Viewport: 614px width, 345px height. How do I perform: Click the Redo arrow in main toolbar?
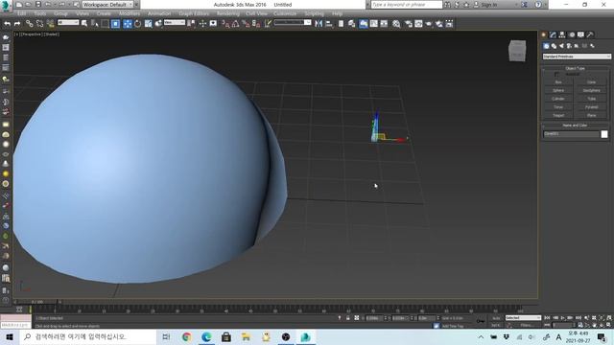point(17,24)
